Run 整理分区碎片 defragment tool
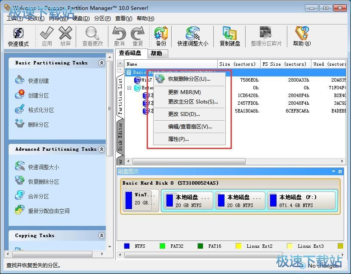 click(266, 37)
